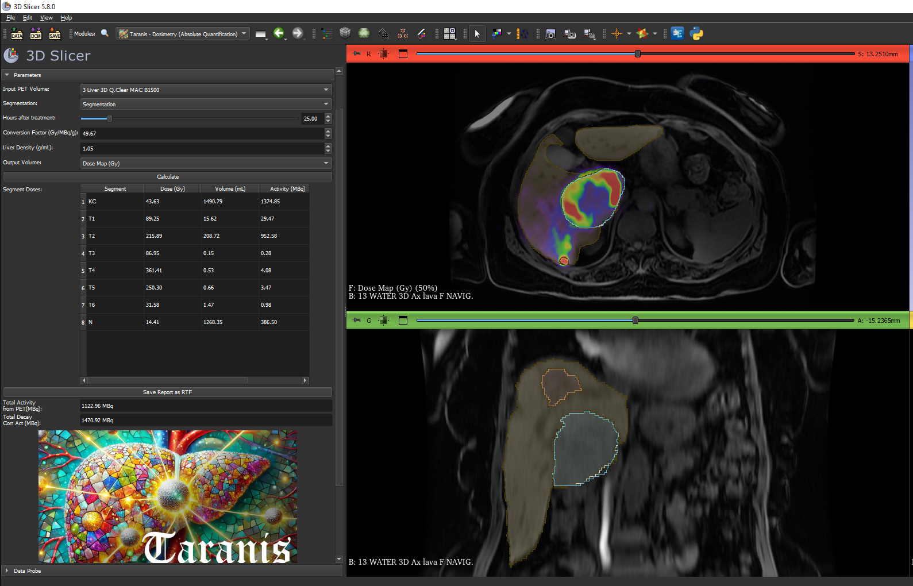This screenshot has height=586, width=913.
Task: Expand the window/level mode dropdown arrow
Action: pyautogui.click(x=509, y=33)
